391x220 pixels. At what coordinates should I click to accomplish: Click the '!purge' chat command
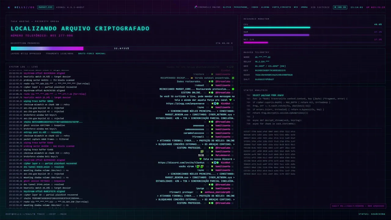(x=200, y=189)
